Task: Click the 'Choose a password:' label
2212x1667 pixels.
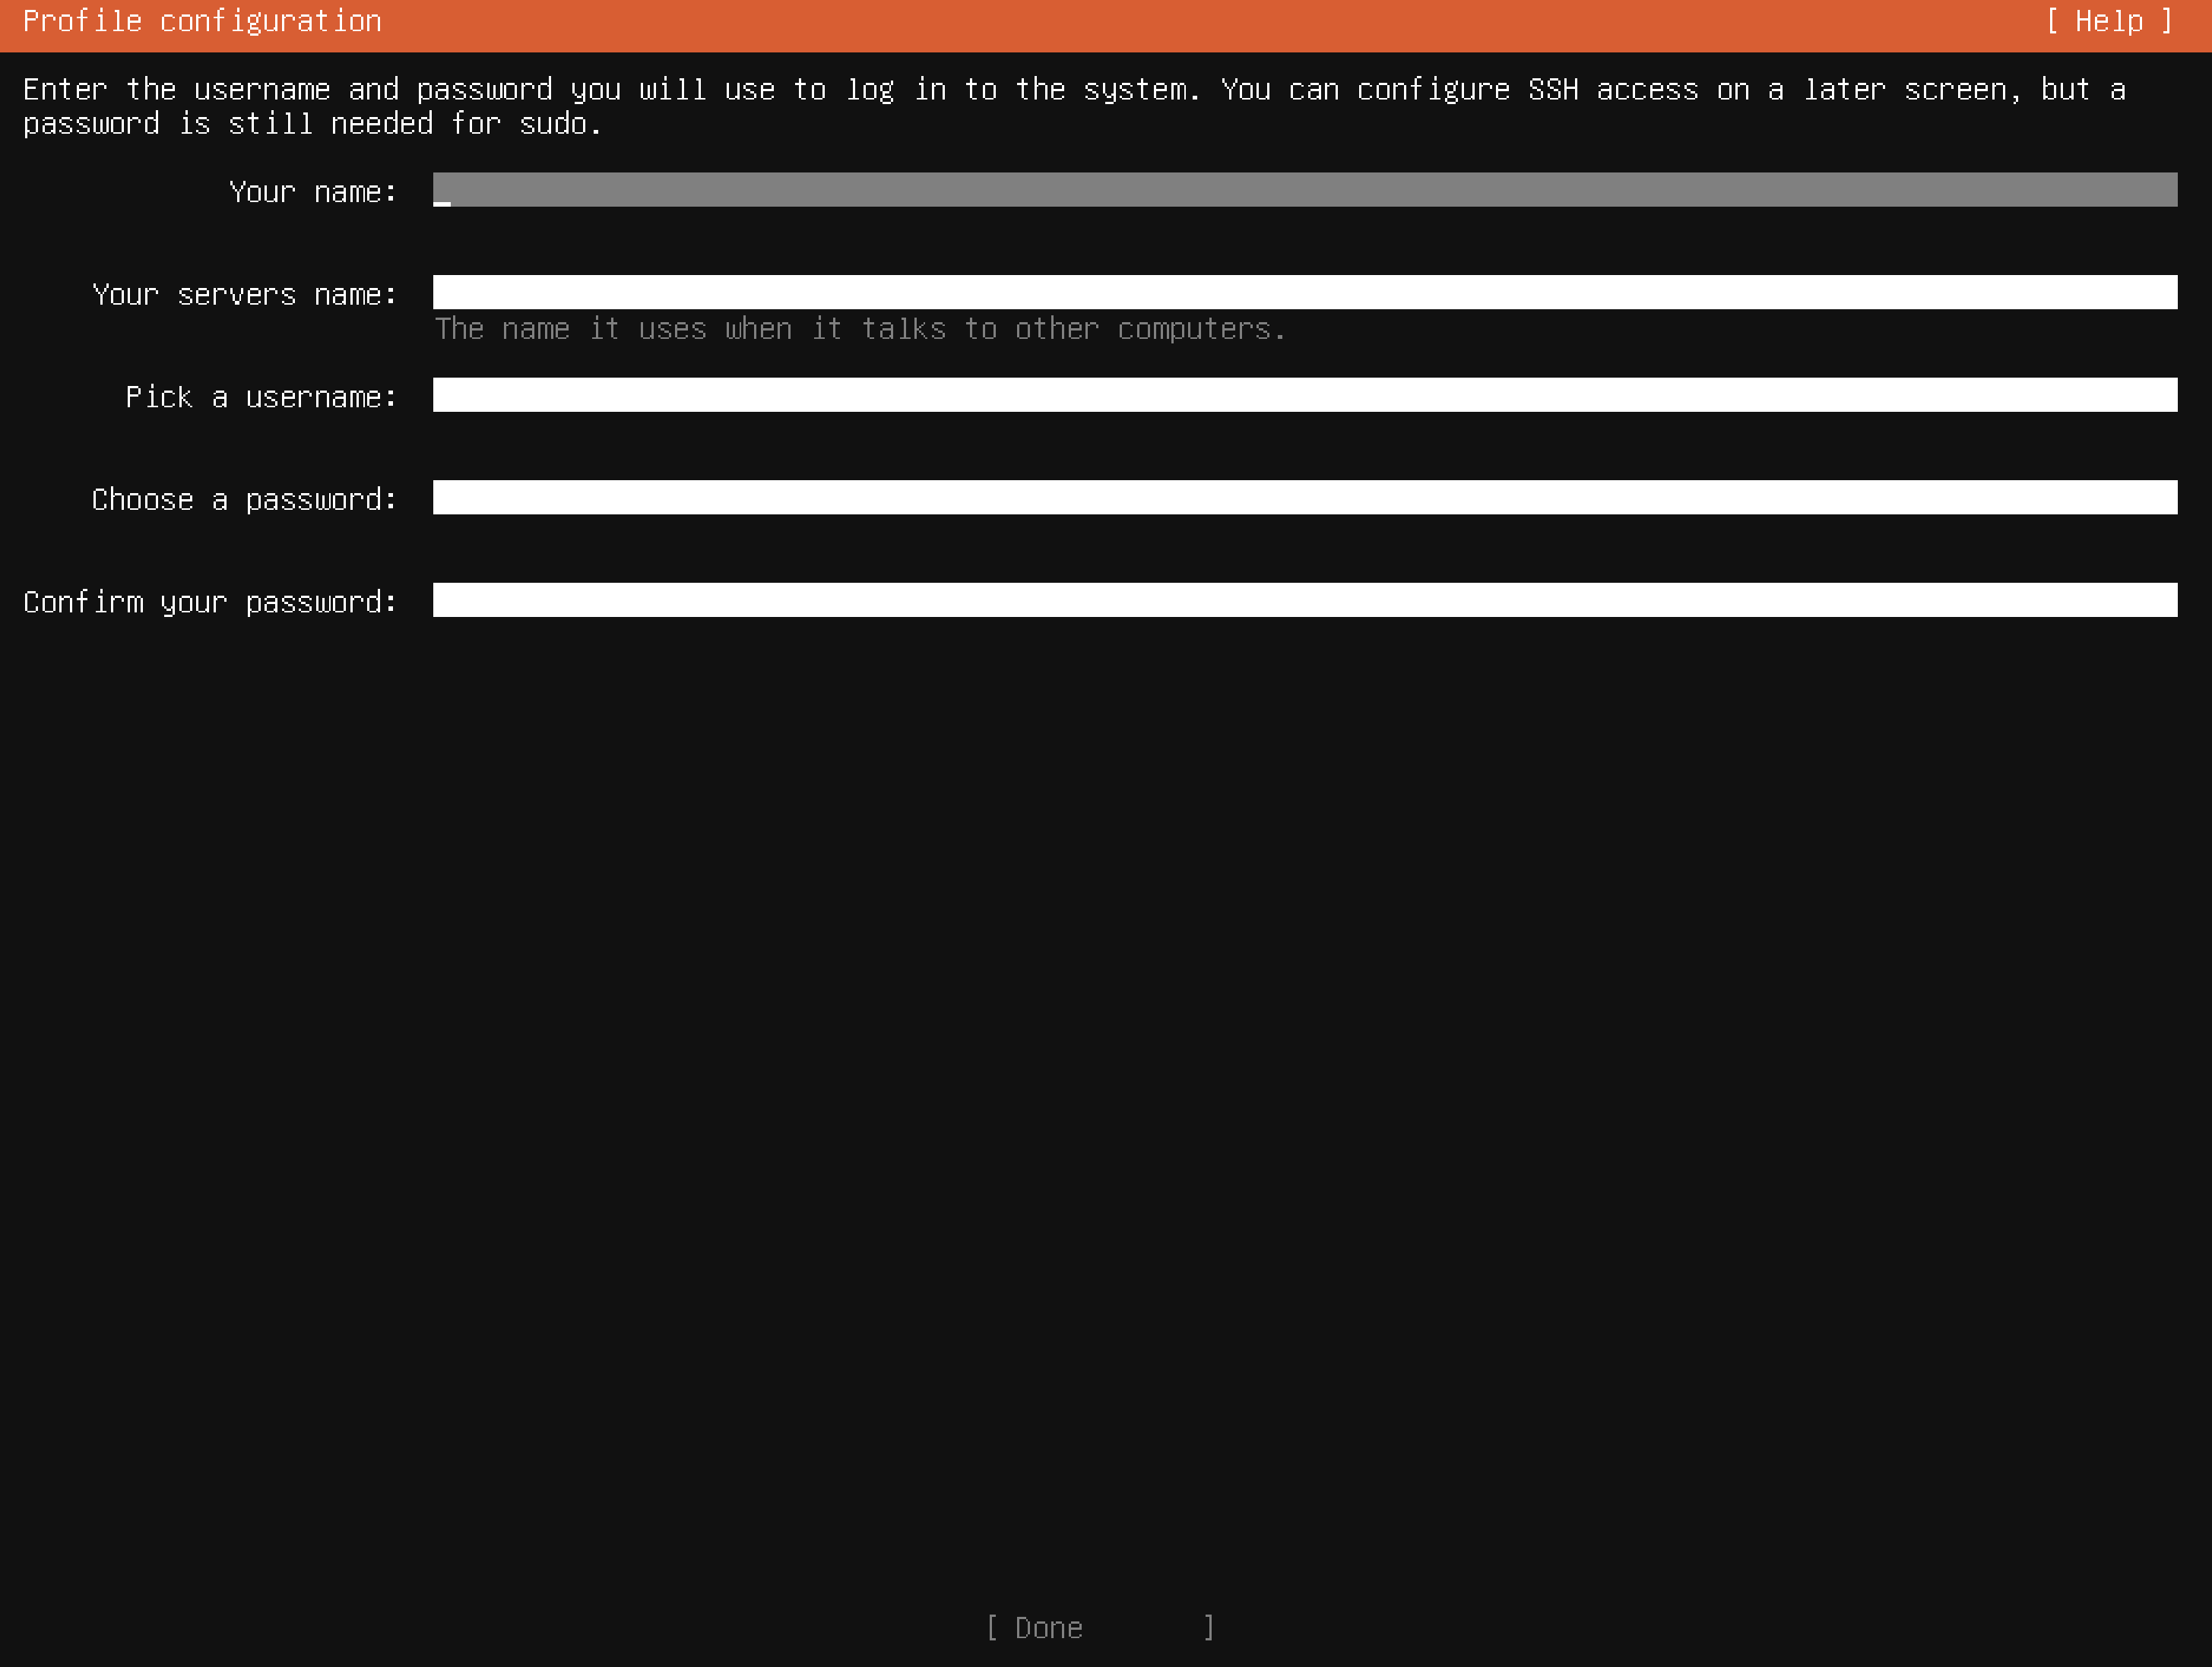Action: tap(244, 500)
